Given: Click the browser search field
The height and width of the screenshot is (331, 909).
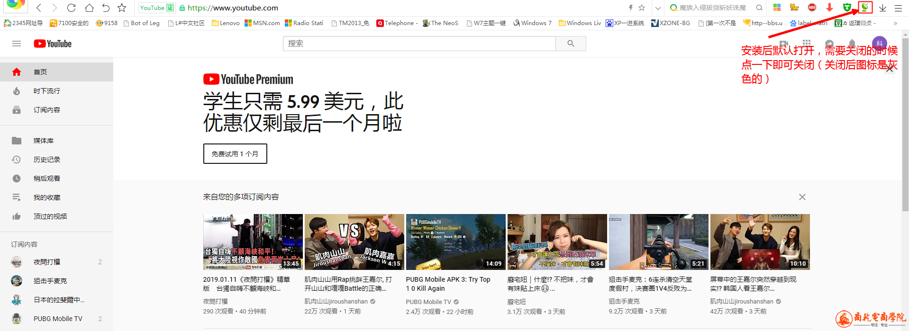Looking at the screenshot, I should point(712,8).
